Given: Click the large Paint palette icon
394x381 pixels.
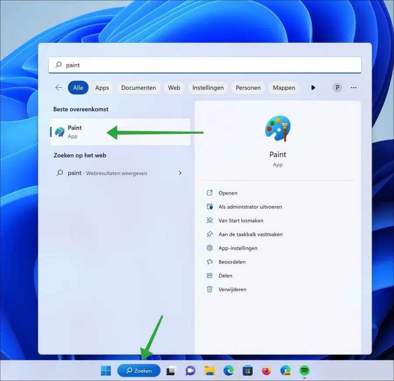Looking at the screenshot, I should 278,128.
